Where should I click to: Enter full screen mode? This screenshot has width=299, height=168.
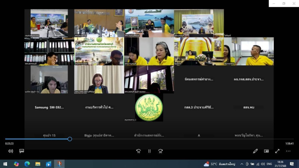[x=277, y=151]
